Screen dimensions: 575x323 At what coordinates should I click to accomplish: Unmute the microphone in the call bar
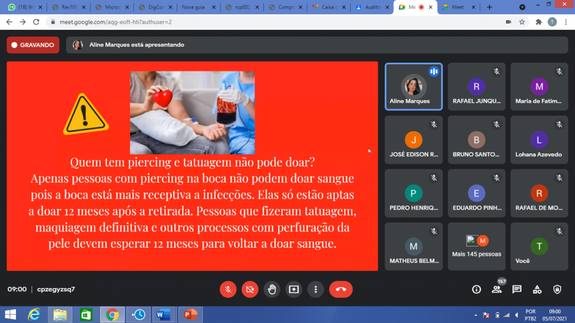pyautogui.click(x=228, y=290)
